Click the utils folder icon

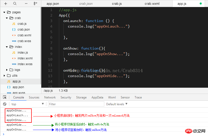pyautogui.click(x=9, y=76)
